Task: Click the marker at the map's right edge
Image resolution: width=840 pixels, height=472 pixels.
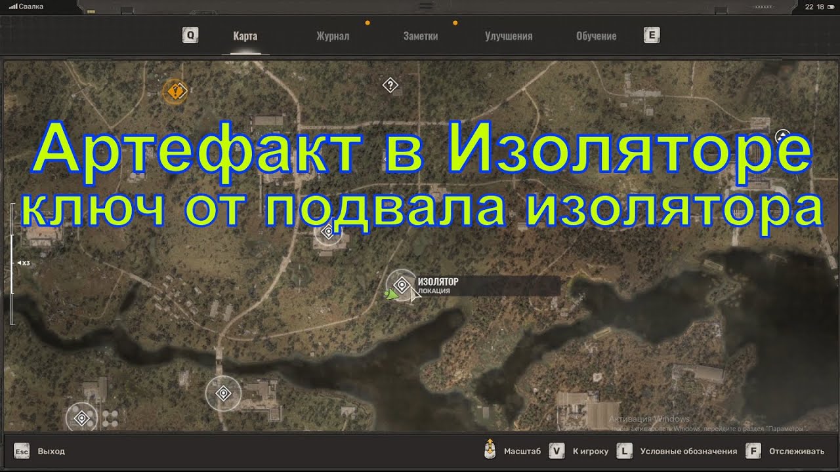Action: pos(783,138)
